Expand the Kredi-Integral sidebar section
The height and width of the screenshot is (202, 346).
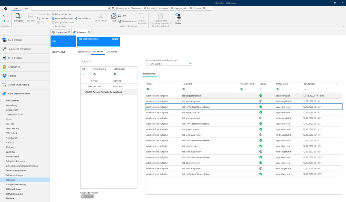click(x=25, y=40)
